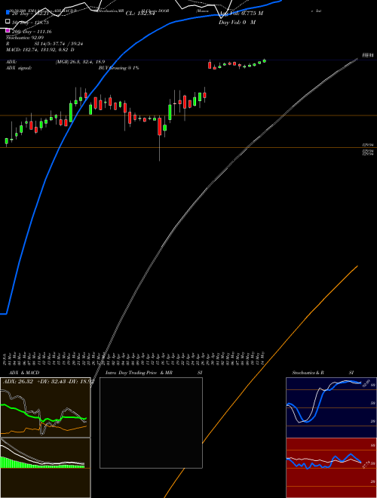Image resolution: width=377 pixels, height=498 pixels.
Task: Click the last green candlestick on the chart
Action: pyautogui.click(x=265, y=60)
